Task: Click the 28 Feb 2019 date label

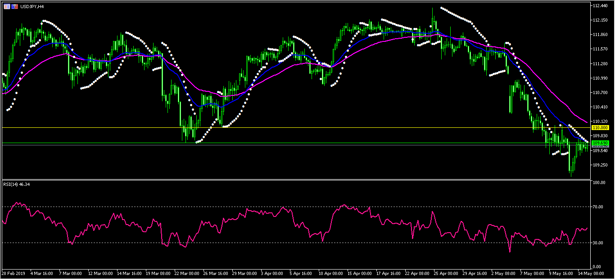Action: (x=14, y=274)
